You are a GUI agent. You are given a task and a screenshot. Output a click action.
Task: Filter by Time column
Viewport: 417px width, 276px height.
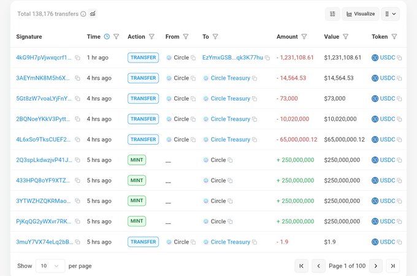117,36
